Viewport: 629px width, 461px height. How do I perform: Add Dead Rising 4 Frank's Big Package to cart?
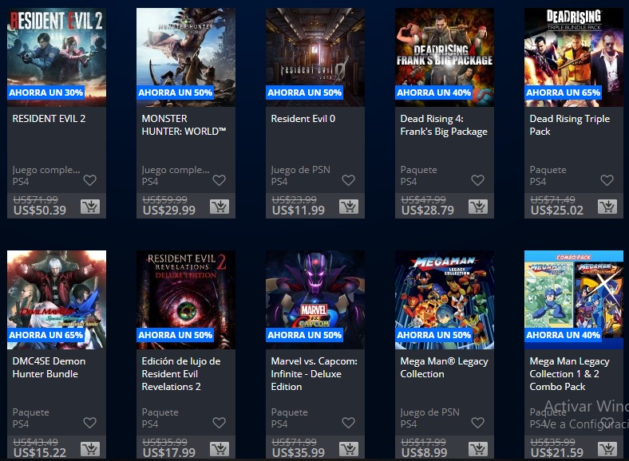click(478, 207)
